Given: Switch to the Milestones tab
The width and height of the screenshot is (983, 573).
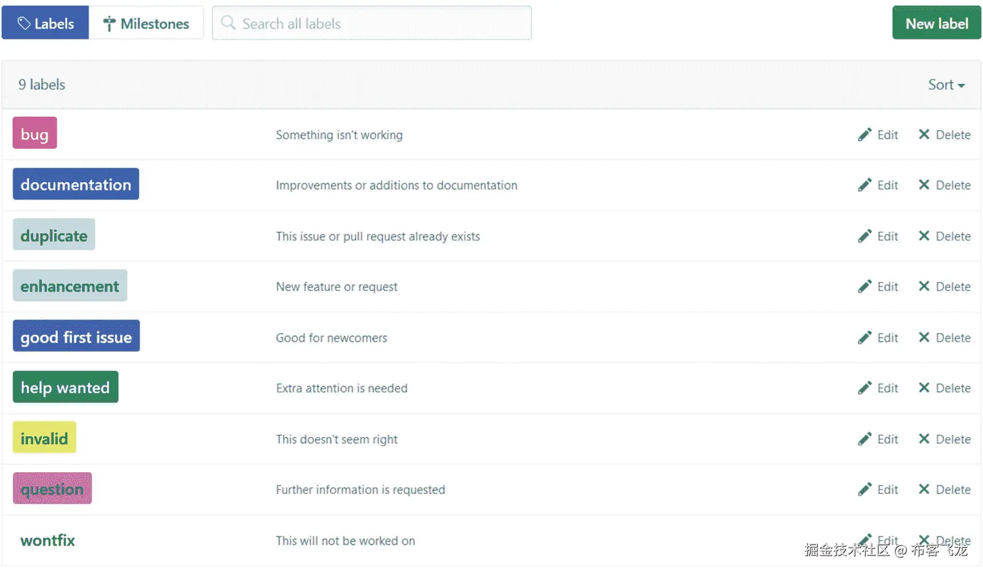Looking at the screenshot, I should (x=146, y=23).
